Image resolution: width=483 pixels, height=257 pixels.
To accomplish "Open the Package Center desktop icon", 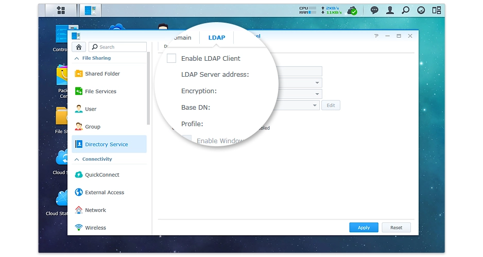I will (x=62, y=81).
